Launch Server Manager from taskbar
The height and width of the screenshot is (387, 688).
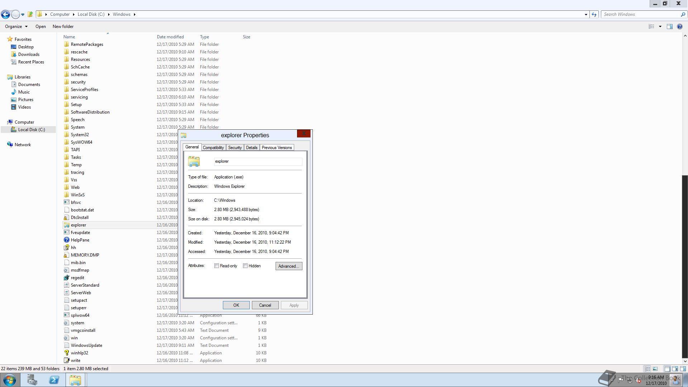[x=32, y=380]
